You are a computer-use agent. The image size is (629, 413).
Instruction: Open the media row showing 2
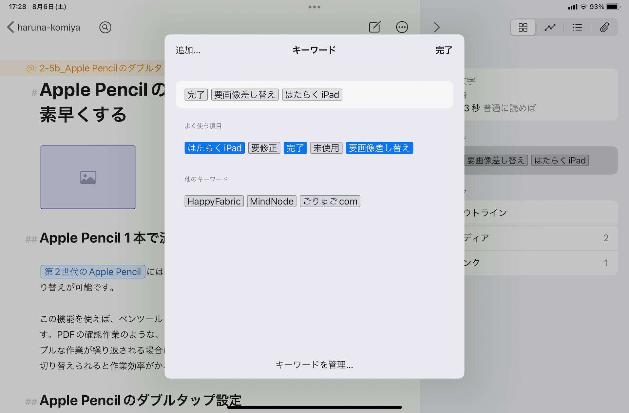(x=541, y=238)
